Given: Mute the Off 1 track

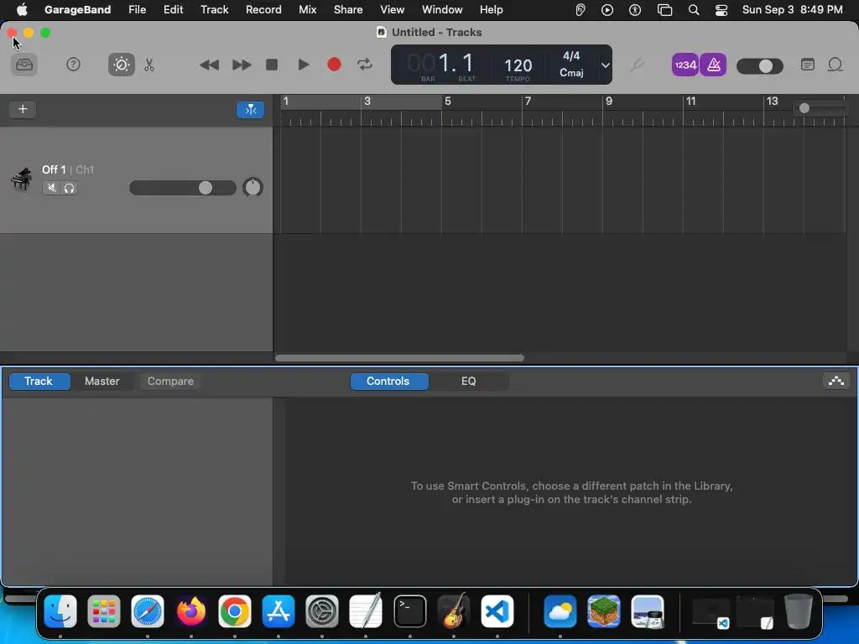Looking at the screenshot, I should pyautogui.click(x=51, y=189).
